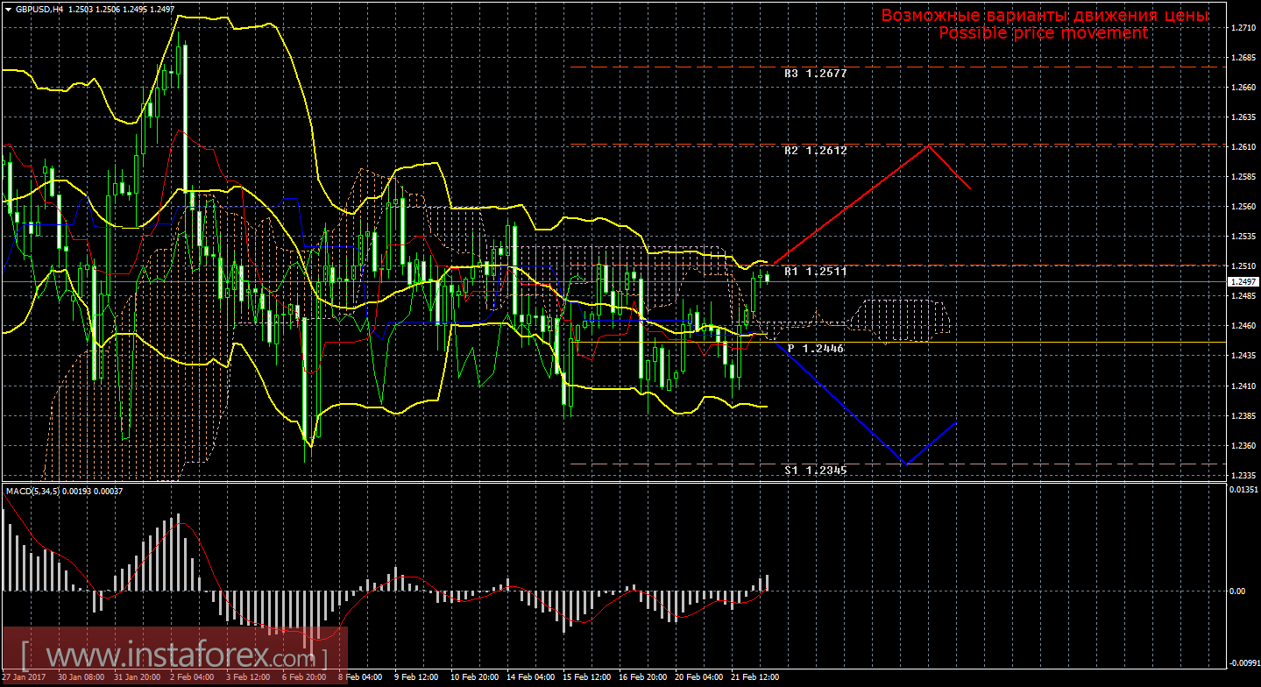Click the 'Possible price movement' title text
This screenshot has width=1261, height=687.
(x=1043, y=33)
